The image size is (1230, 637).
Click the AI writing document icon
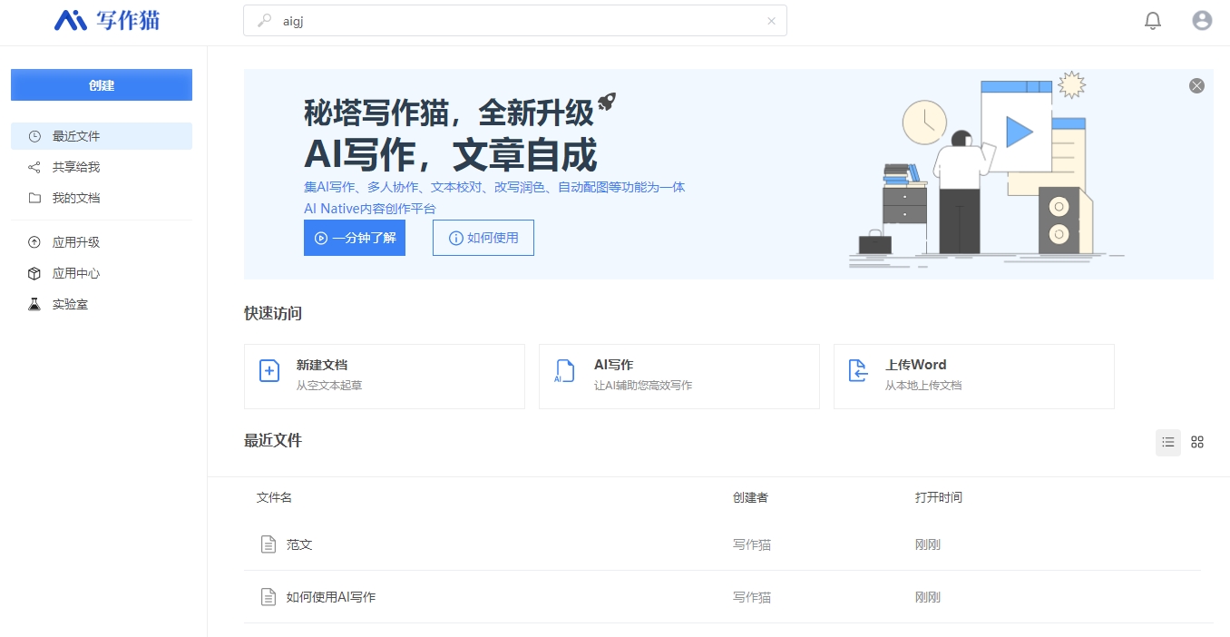tap(564, 370)
